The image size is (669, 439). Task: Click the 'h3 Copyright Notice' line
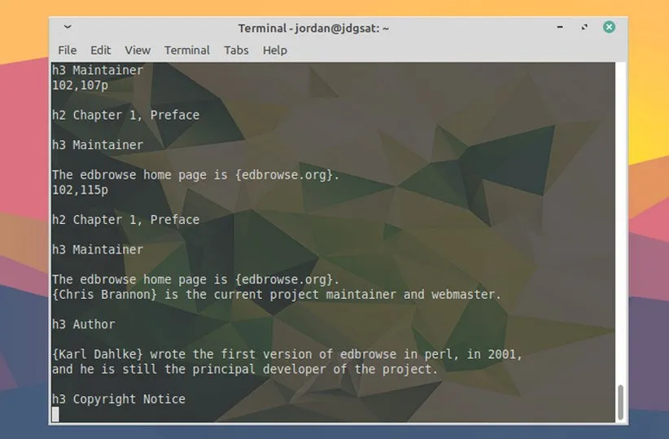pos(119,399)
